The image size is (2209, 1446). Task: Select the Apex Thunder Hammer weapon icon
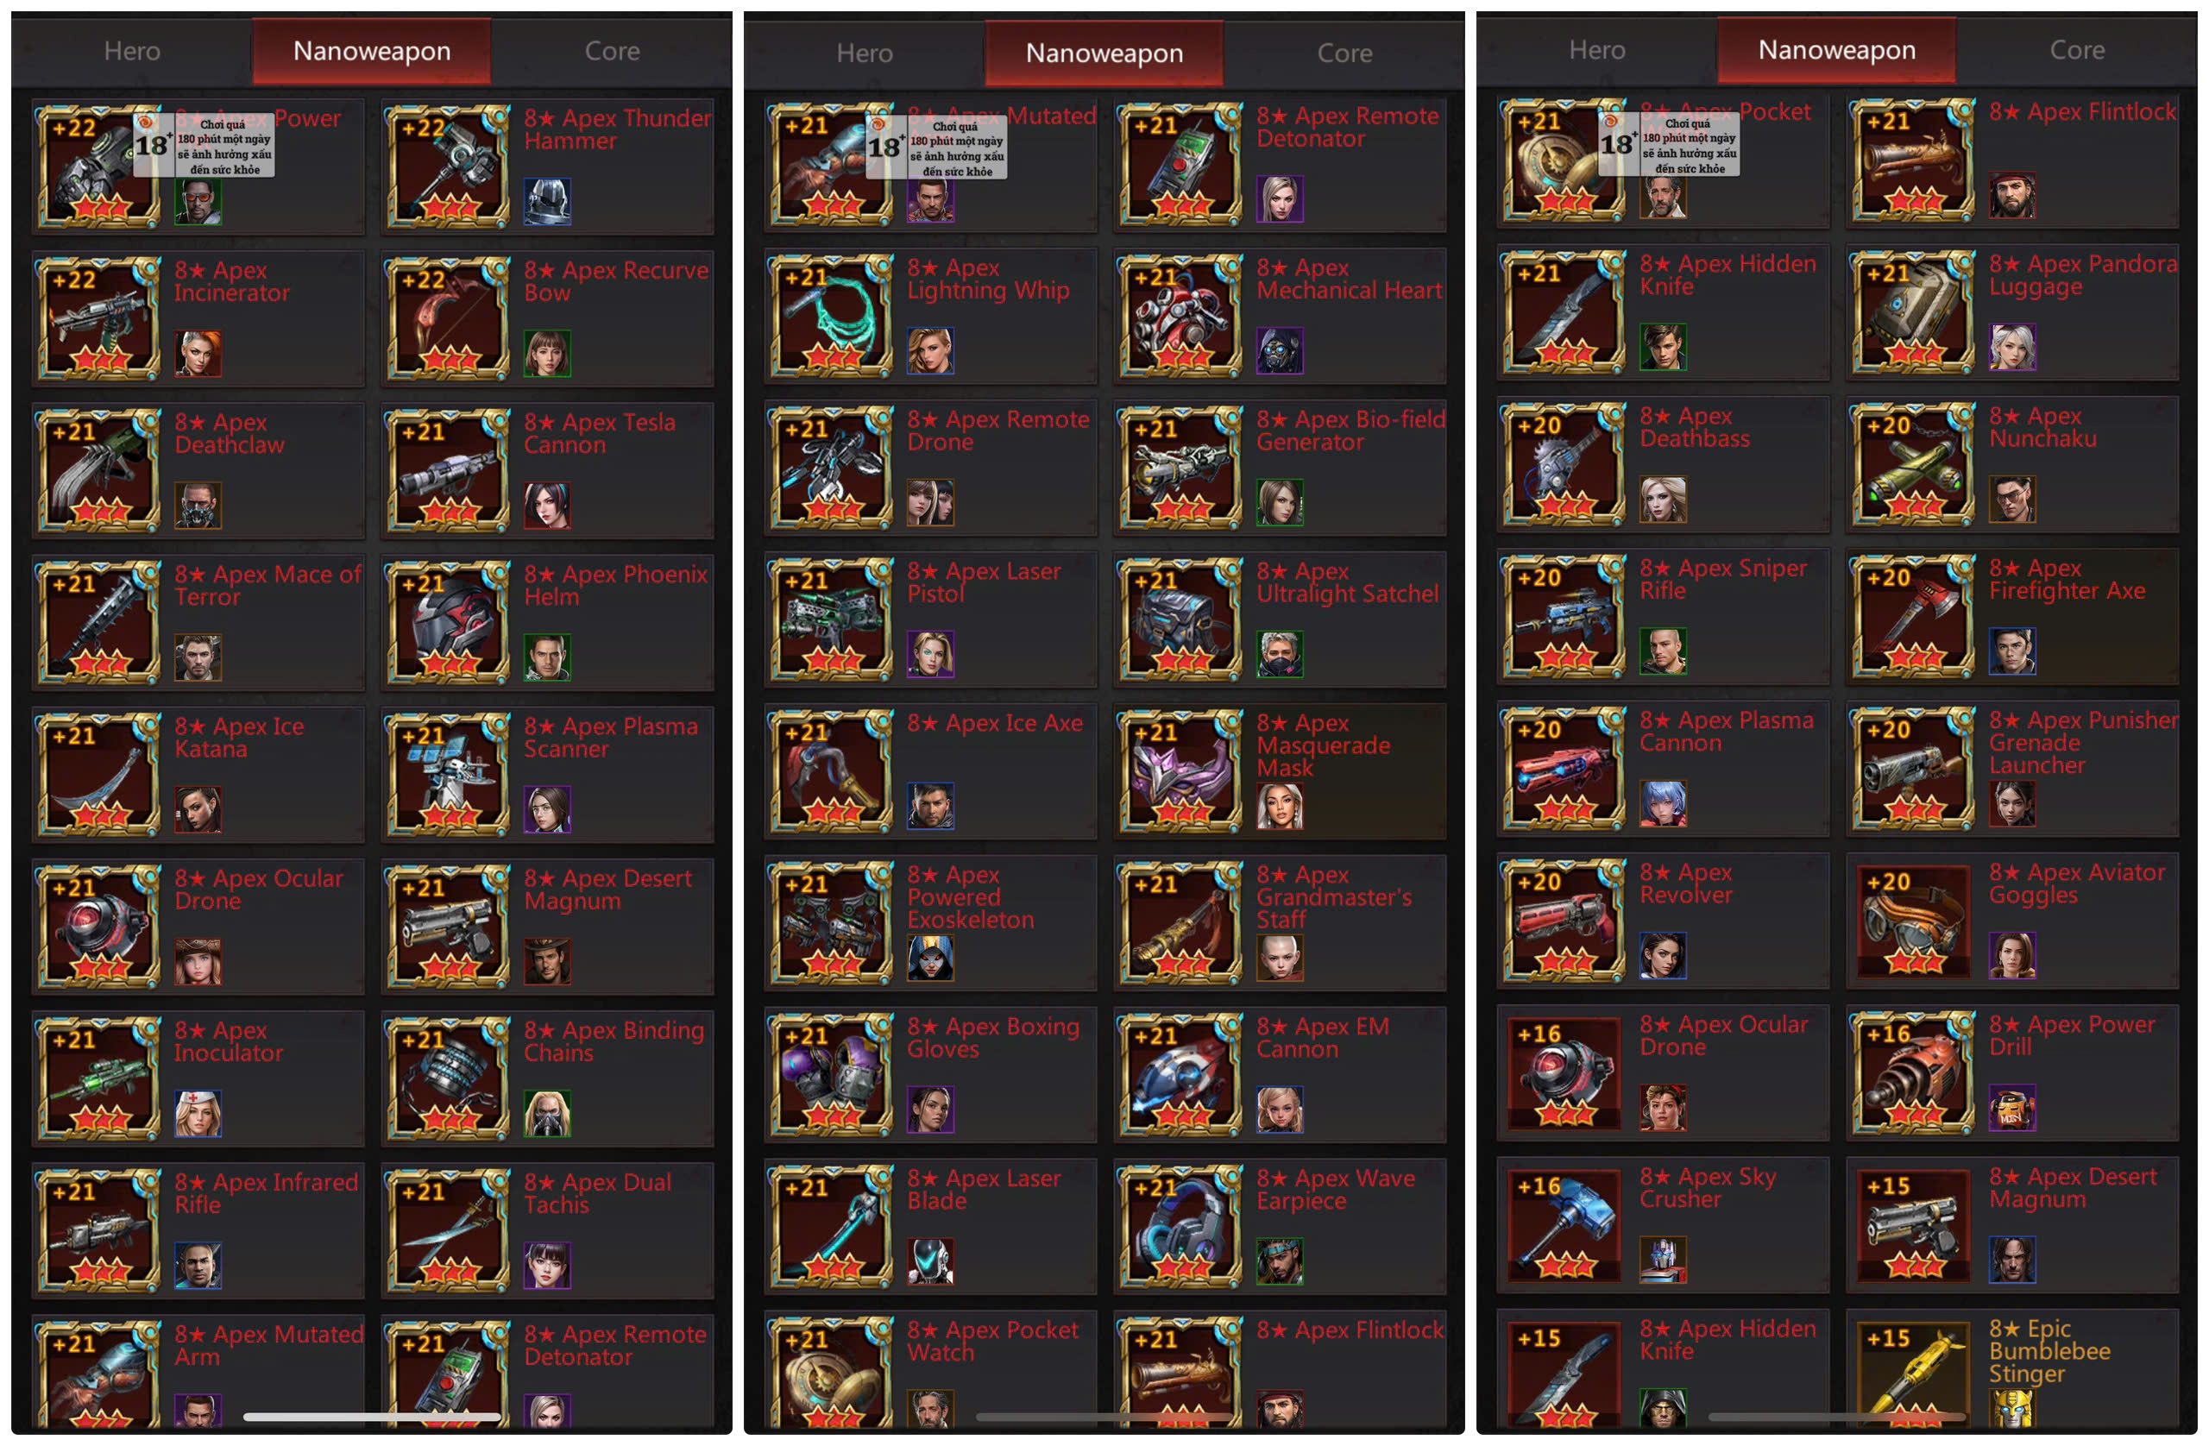click(x=449, y=167)
